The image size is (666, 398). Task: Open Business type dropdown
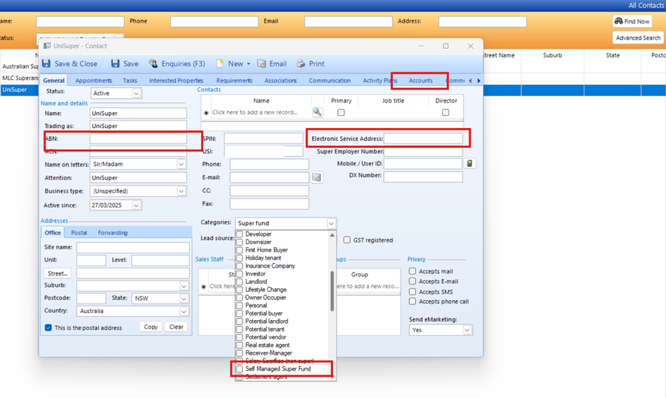(x=181, y=191)
